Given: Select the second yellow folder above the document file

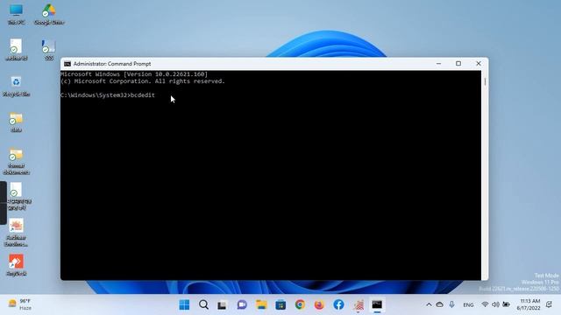Looking at the screenshot, I should point(16,161).
